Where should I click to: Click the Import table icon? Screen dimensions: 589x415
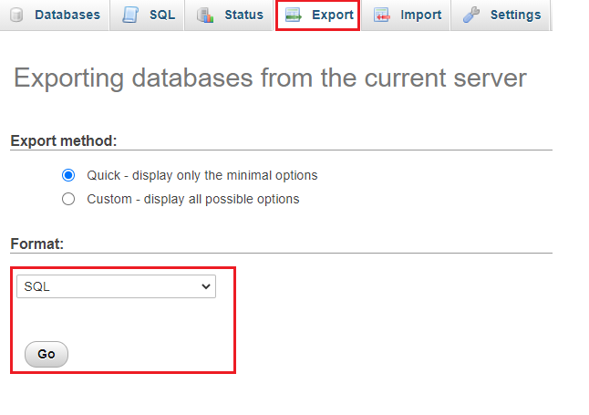click(x=382, y=15)
